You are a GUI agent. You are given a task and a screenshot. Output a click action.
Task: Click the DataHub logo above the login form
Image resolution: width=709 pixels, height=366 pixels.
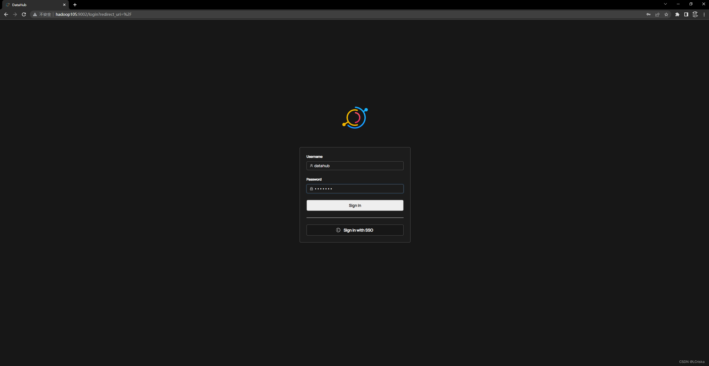point(355,117)
